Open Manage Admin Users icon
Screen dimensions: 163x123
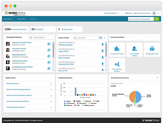[x=152, y=49]
